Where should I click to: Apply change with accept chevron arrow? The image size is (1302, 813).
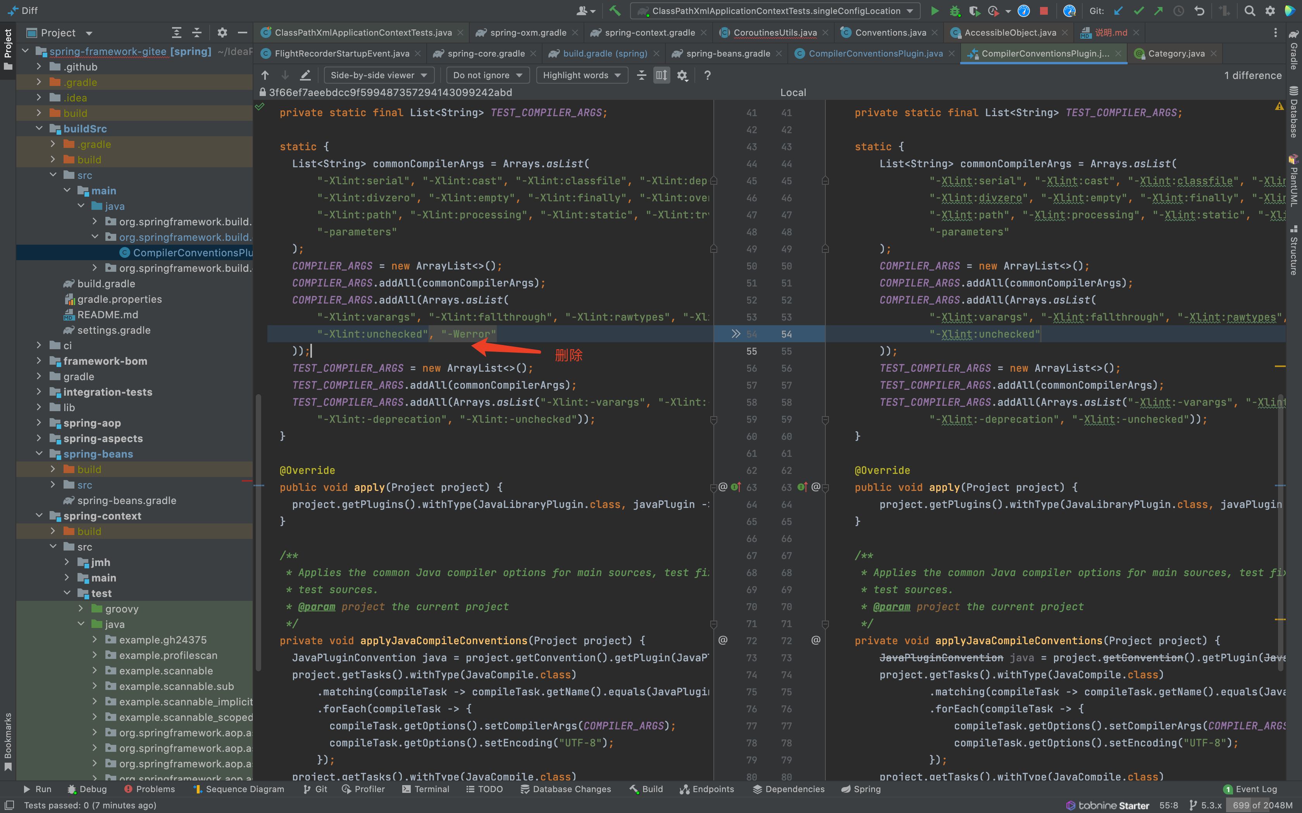[735, 334]
